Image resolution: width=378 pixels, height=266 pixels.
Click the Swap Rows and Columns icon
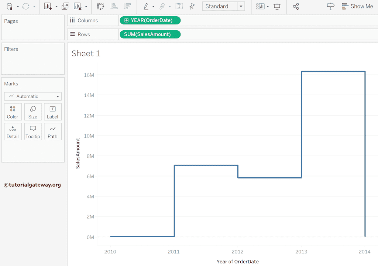coord(100,6)
